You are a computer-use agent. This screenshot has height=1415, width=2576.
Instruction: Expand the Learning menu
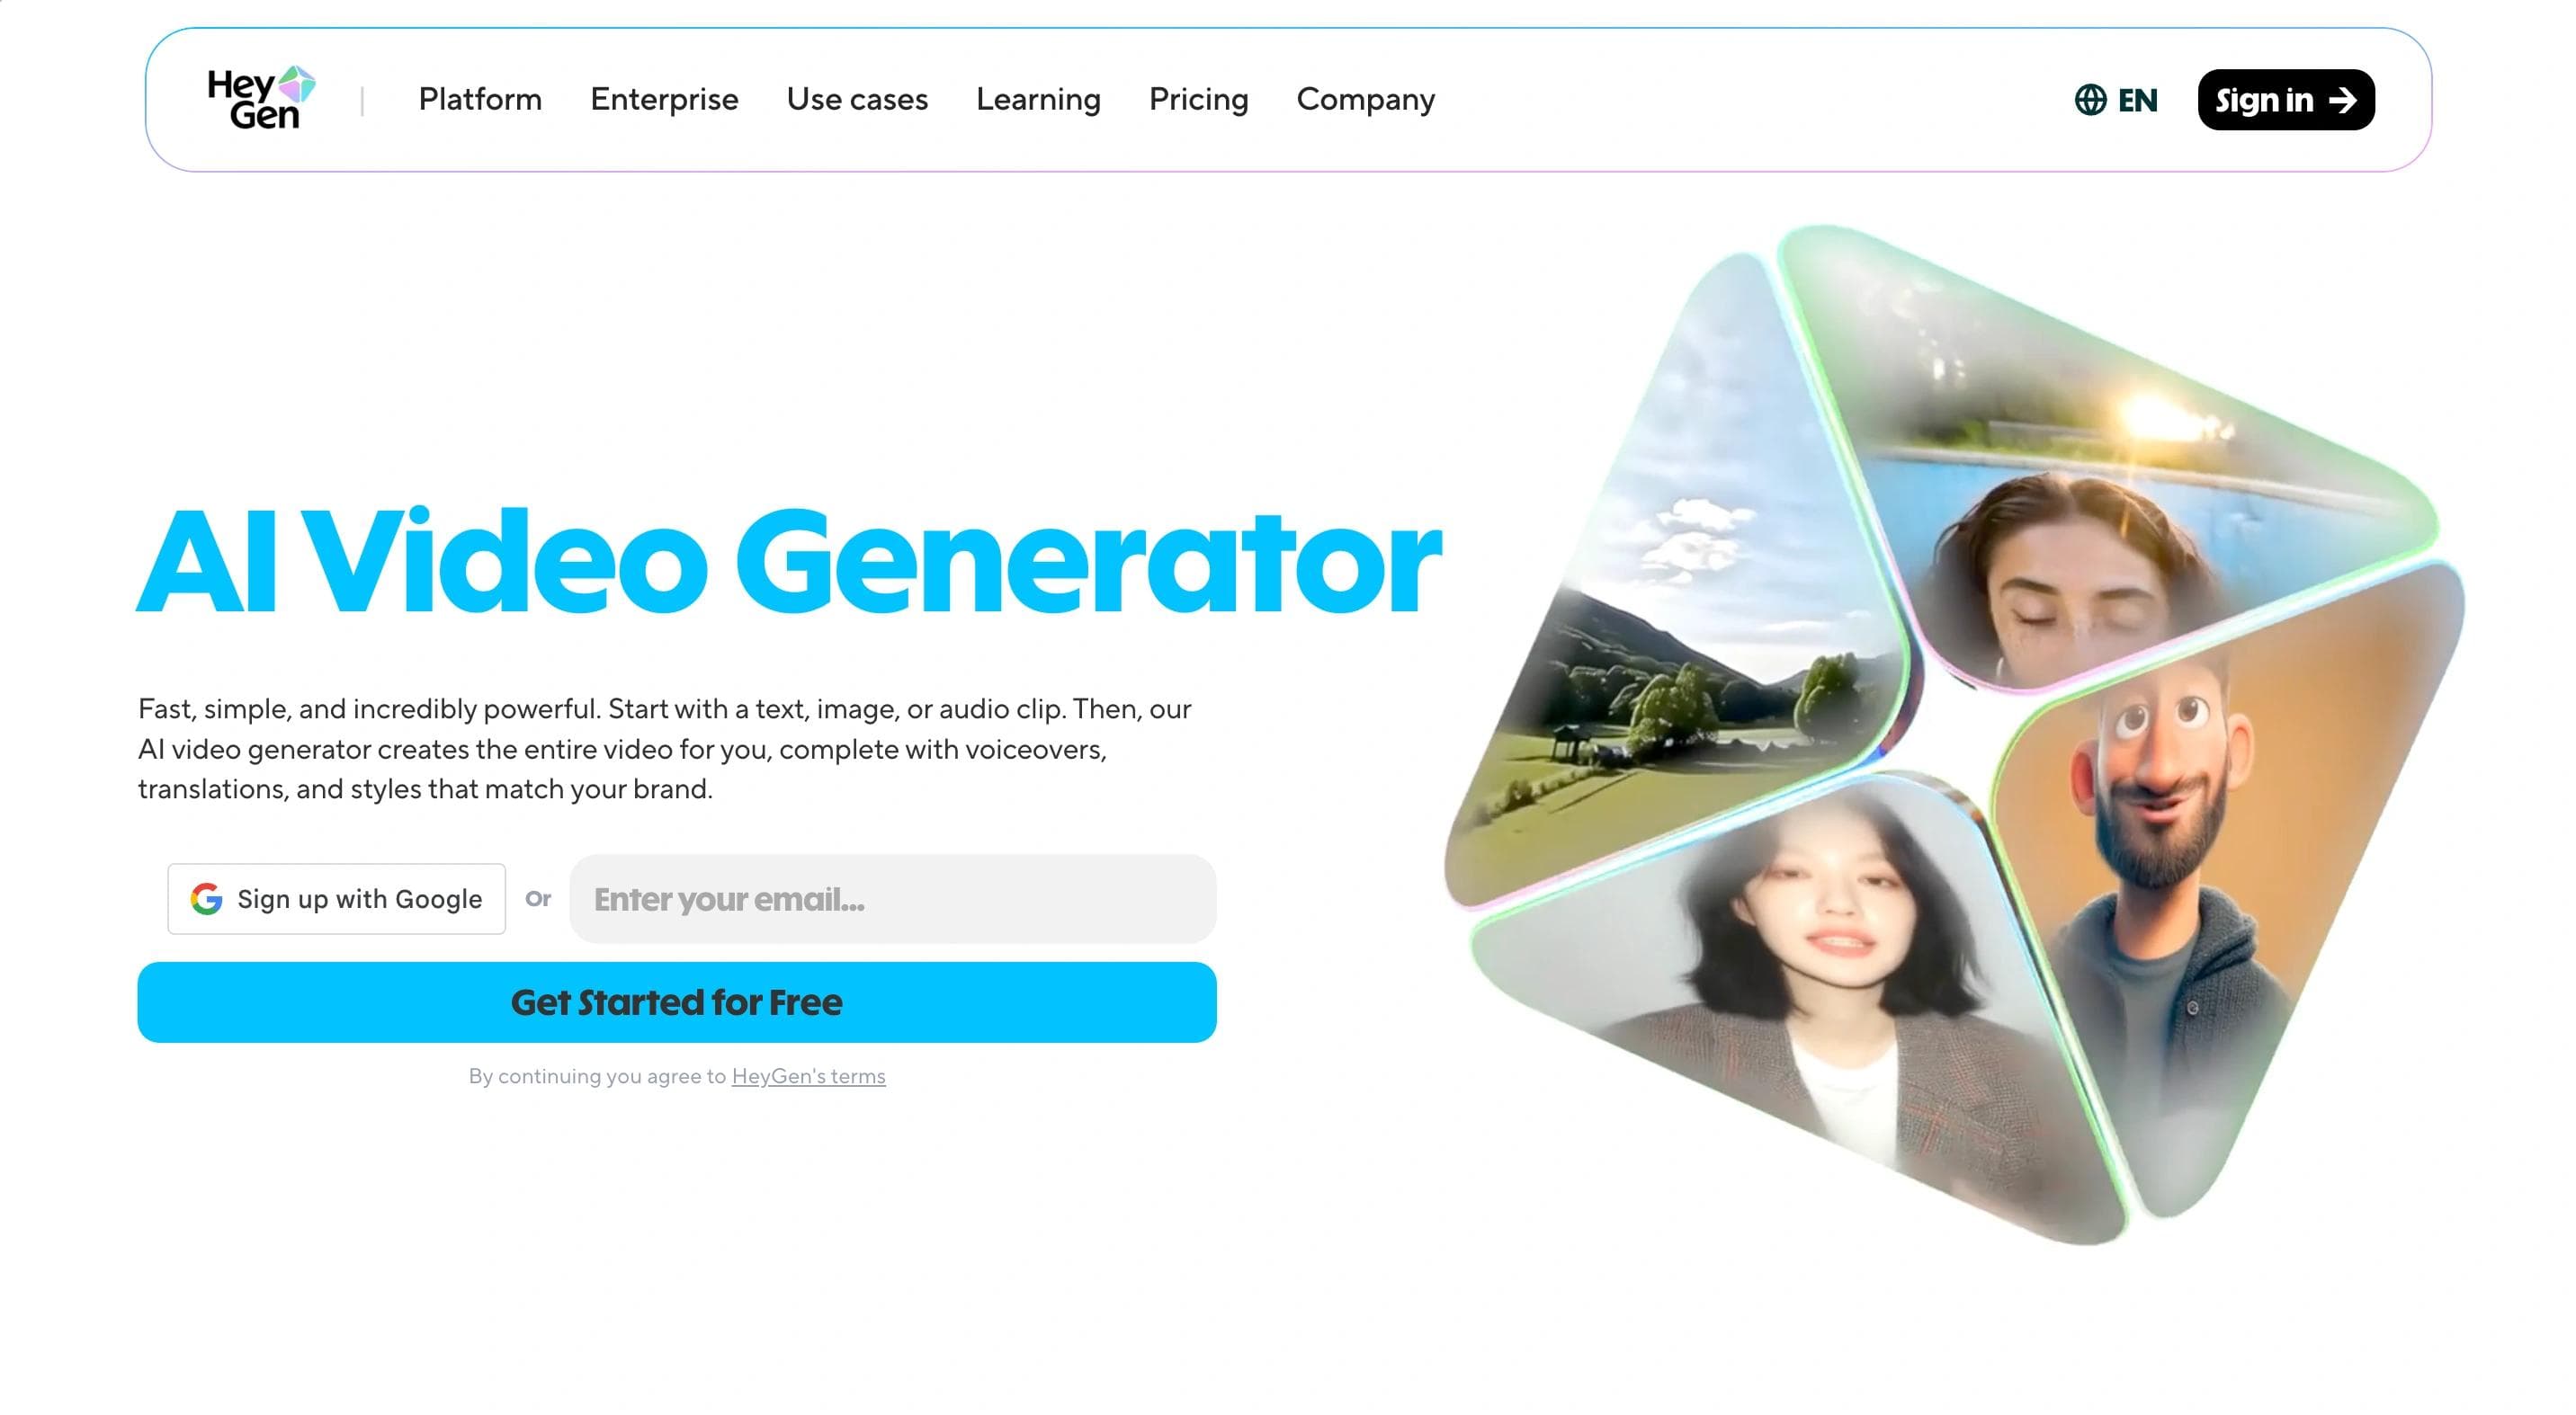[x=1038, y=100]
